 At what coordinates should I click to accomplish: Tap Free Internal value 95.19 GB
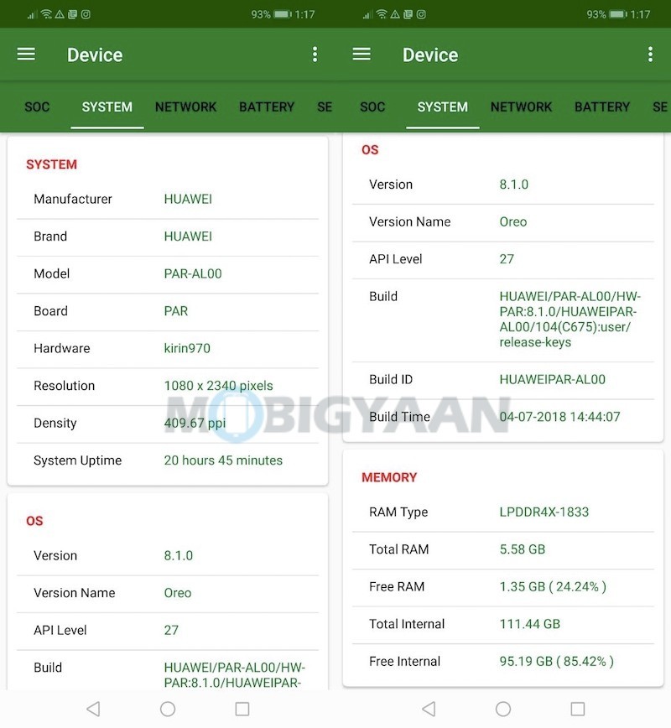(556, 661)
